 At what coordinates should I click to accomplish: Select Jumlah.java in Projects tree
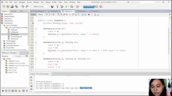coord(15,34)
